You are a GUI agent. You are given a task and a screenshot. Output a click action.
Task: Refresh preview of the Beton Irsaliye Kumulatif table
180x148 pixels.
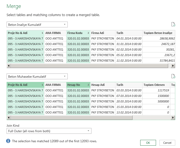tap(173, 24)
